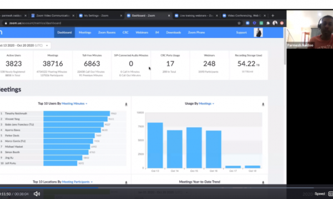Click the Oct 13 usage bar
333x199 pixels.
point(155,145)
